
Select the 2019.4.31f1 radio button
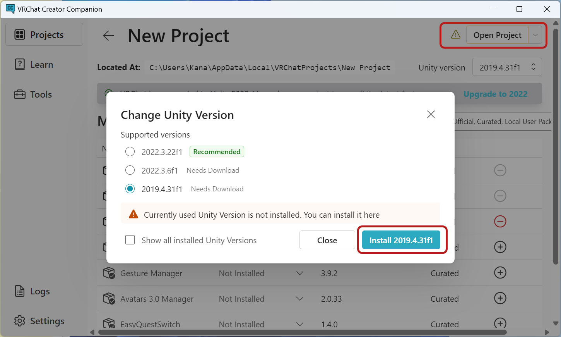130,189
